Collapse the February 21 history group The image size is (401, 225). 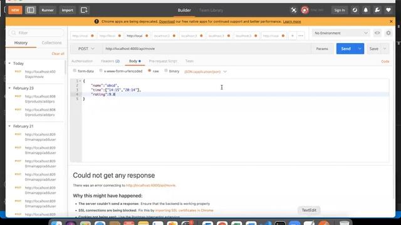pos(10,126)
